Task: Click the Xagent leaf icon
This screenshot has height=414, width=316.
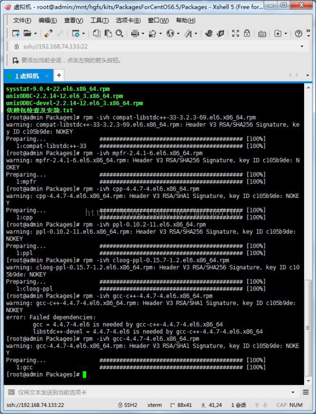Action: tap(220, 34)
